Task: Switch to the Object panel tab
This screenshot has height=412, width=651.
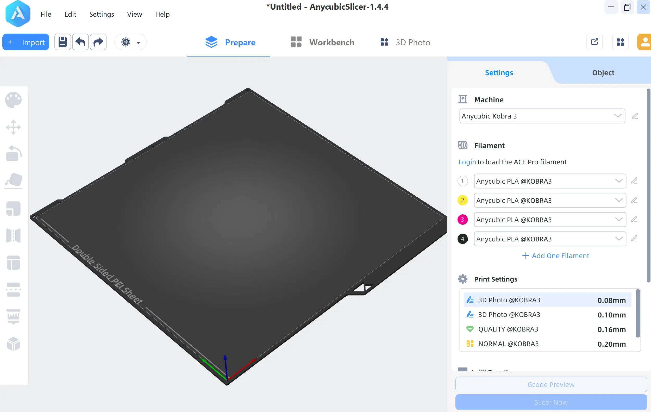Action: point(603,72)
